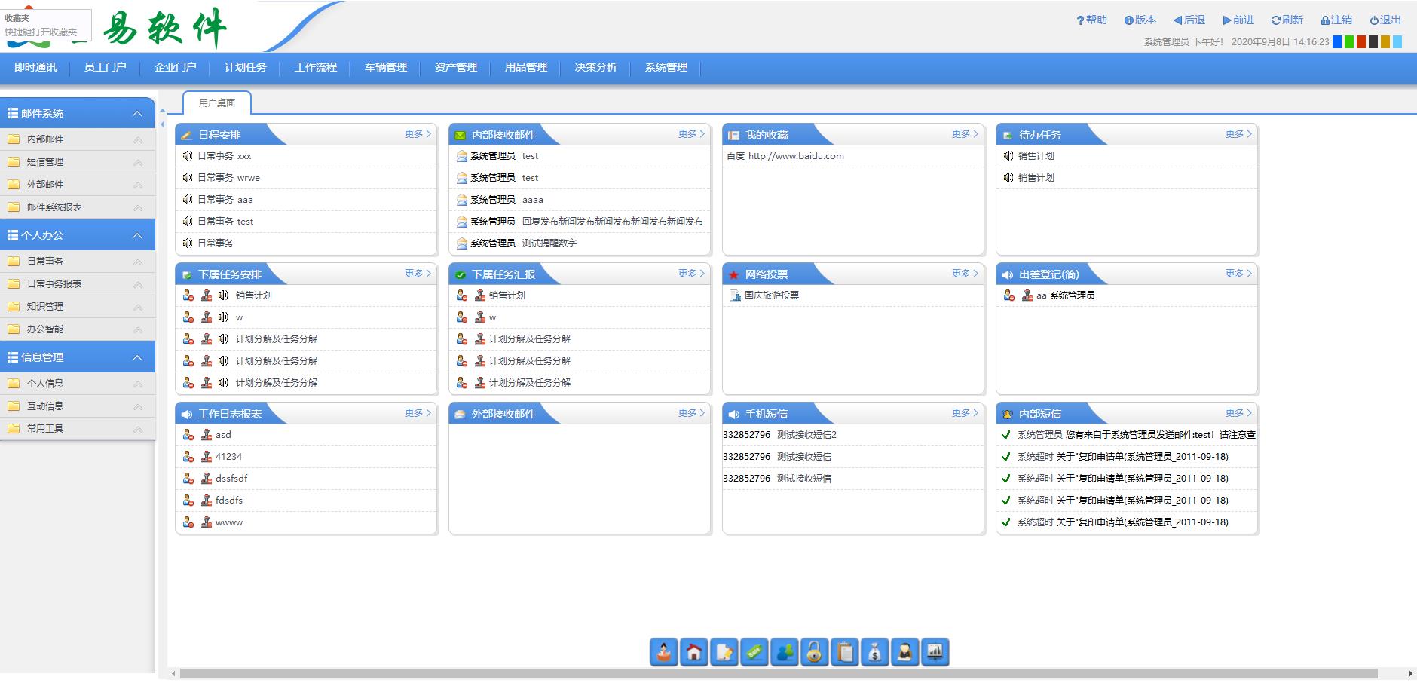Open 知识管理 in the sidebar
The height and width of the screenshot is (695, 1417).
(45, 307)
